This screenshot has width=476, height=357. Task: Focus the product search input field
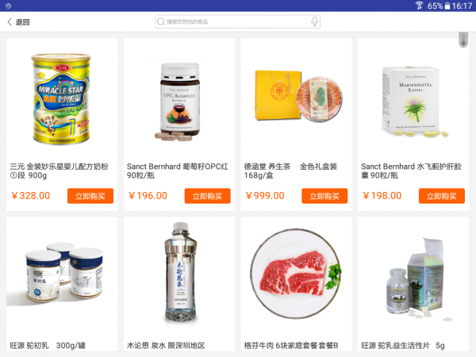pyautogui.click(x=237, y=22)
